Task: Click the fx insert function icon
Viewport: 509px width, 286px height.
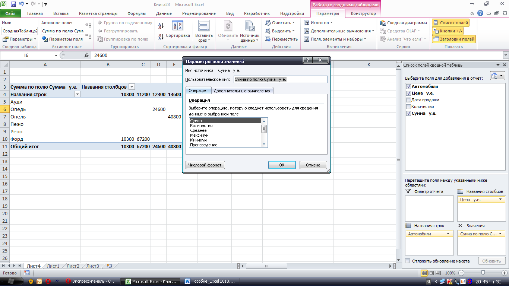Action: click(86, 55)
